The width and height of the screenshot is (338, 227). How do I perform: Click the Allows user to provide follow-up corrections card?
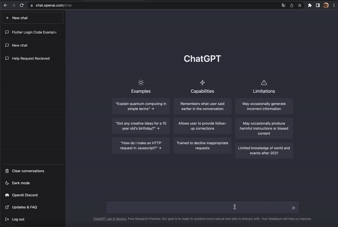pos(202,126)
